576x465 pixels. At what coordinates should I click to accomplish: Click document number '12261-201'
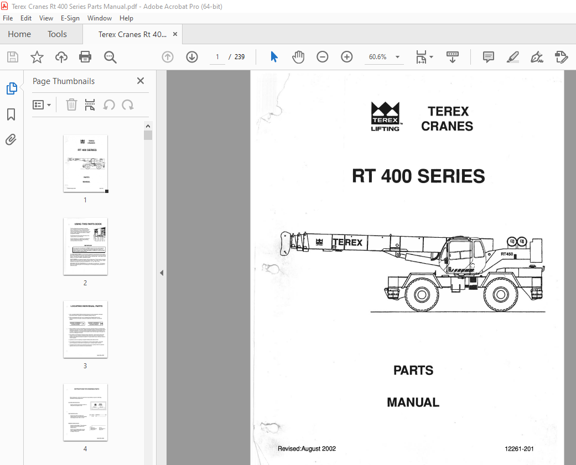(519, 448)
